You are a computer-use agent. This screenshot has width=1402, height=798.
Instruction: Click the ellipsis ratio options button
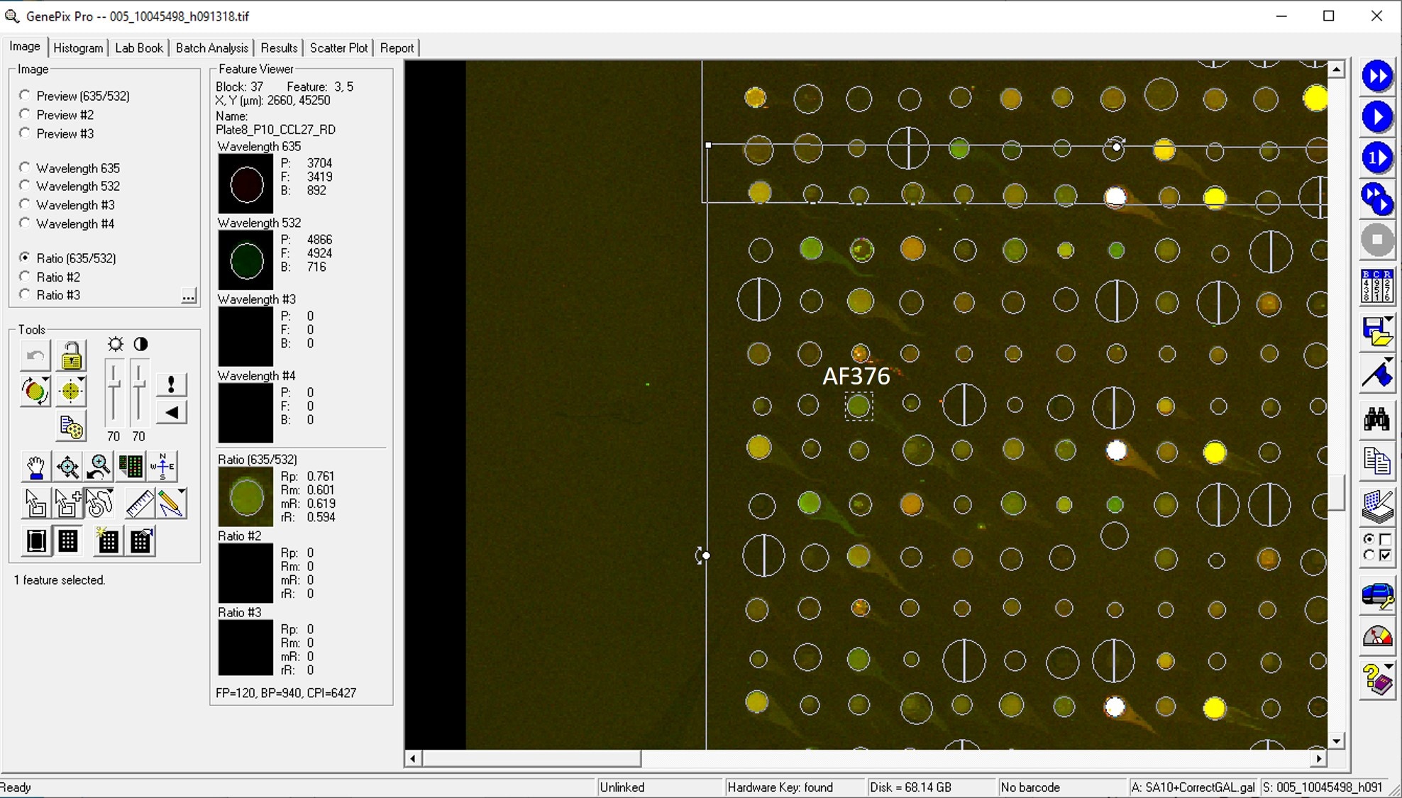(188, 296)
